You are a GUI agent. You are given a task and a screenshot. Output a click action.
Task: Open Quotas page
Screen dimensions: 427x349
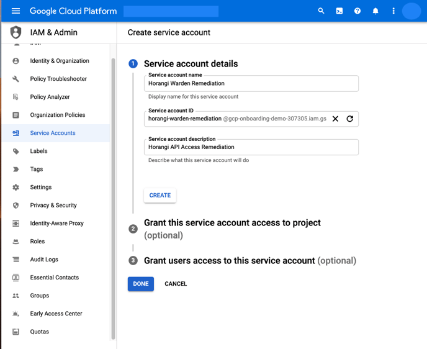tap(40, 332)
